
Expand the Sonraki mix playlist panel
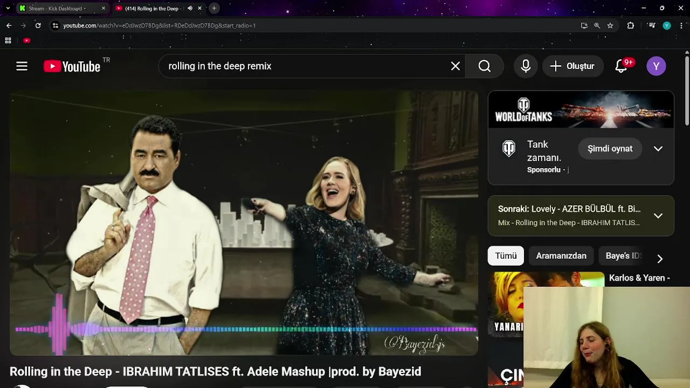[x=658, y=216]
